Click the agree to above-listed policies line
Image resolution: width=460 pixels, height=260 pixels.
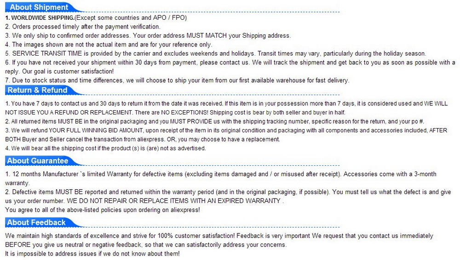103,210
